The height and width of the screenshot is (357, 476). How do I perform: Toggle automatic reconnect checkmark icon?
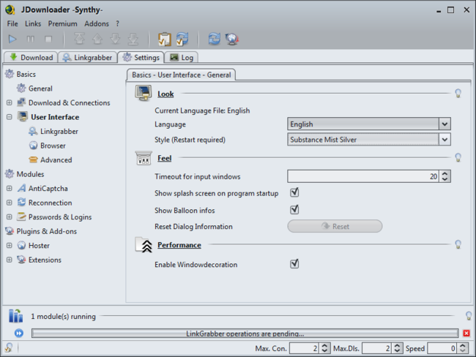pyautogui.click(x=182, y=39)
